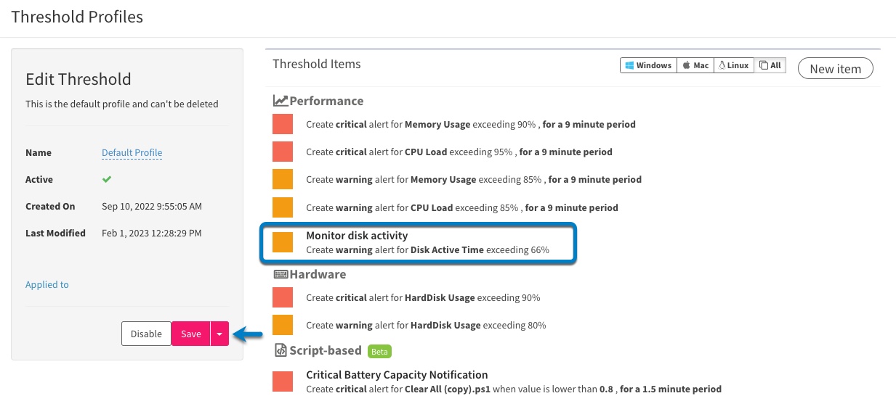Expand the Save button dropdown arrow
896x417 pixels.
click(x=219, y=334)
